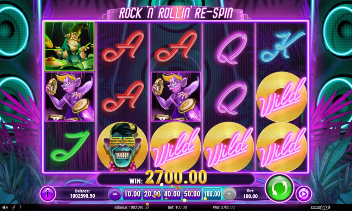This screenshot has height=211, width=352.
Task: Open the autoplay button
Action: (303, 194)
